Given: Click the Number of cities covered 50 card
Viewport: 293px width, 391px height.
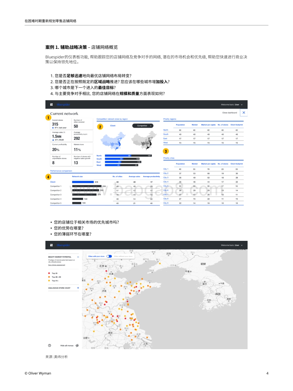Looking at the screenshot, I should click(82, 124).
